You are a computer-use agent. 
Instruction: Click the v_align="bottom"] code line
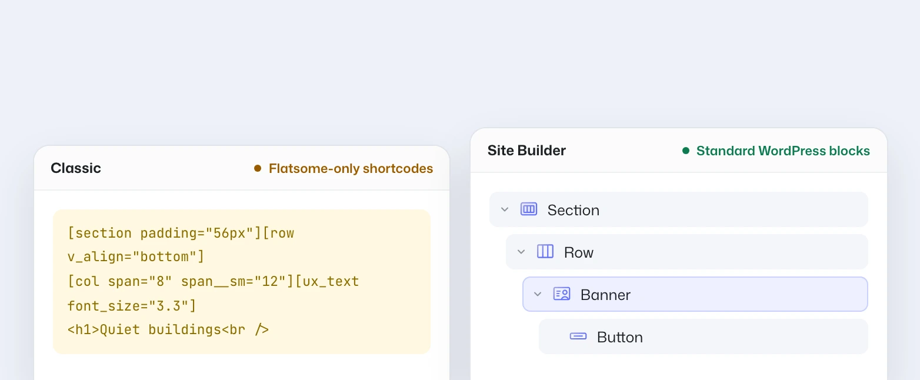pyautogui.click(x=136, y=257)
